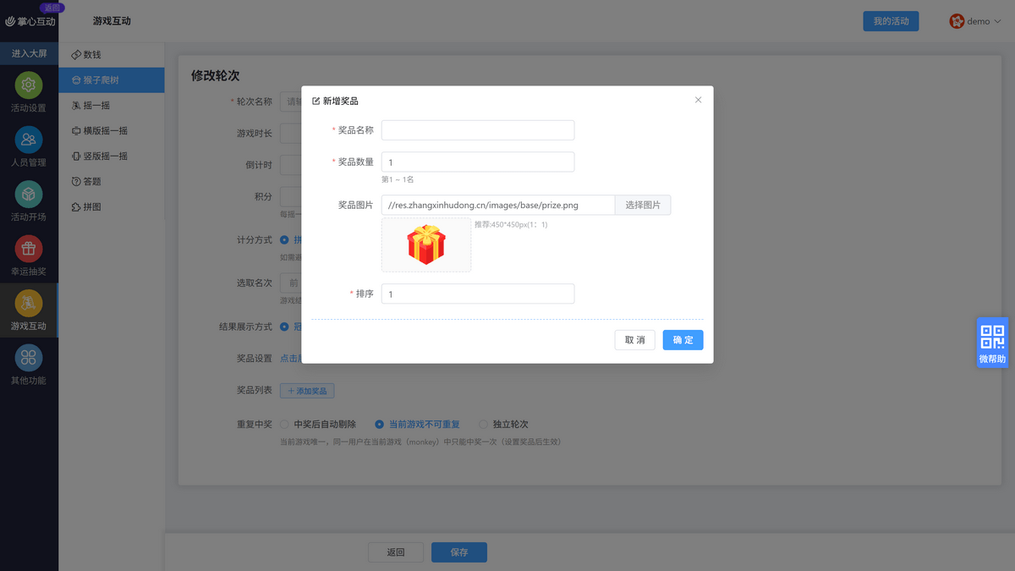Click the demo user avatar

coord(957,21)
